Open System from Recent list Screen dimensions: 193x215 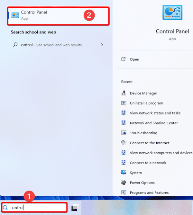click(x=136, y=173)
